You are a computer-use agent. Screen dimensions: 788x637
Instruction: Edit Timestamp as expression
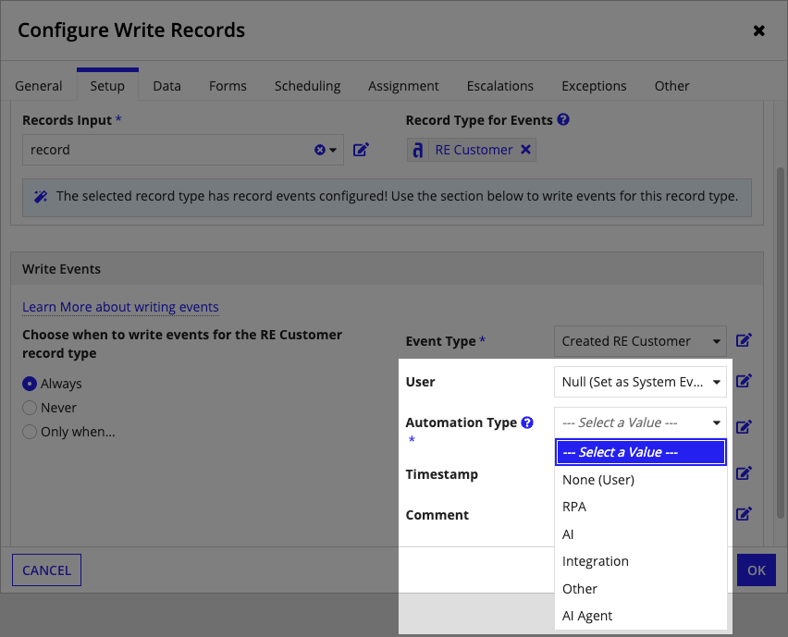(x=744, y=473)
